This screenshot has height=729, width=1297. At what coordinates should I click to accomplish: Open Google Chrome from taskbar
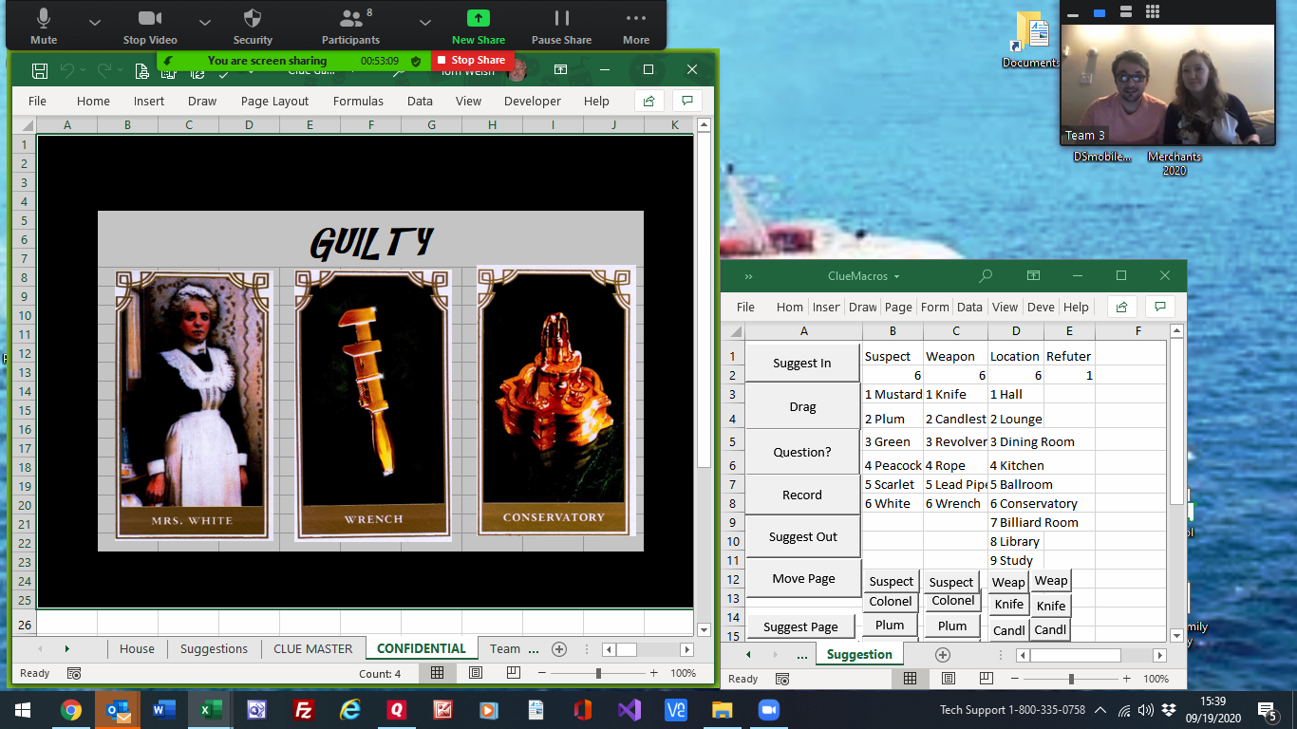click(70, 710)
